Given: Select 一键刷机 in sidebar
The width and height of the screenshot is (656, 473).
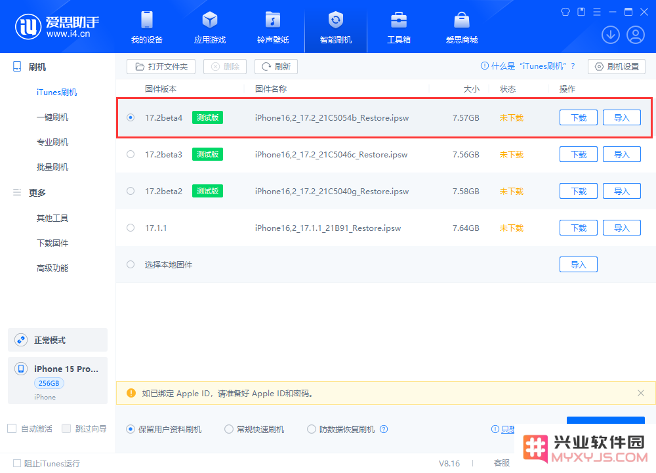Looking at the screenshot, I should coord(52,117).
